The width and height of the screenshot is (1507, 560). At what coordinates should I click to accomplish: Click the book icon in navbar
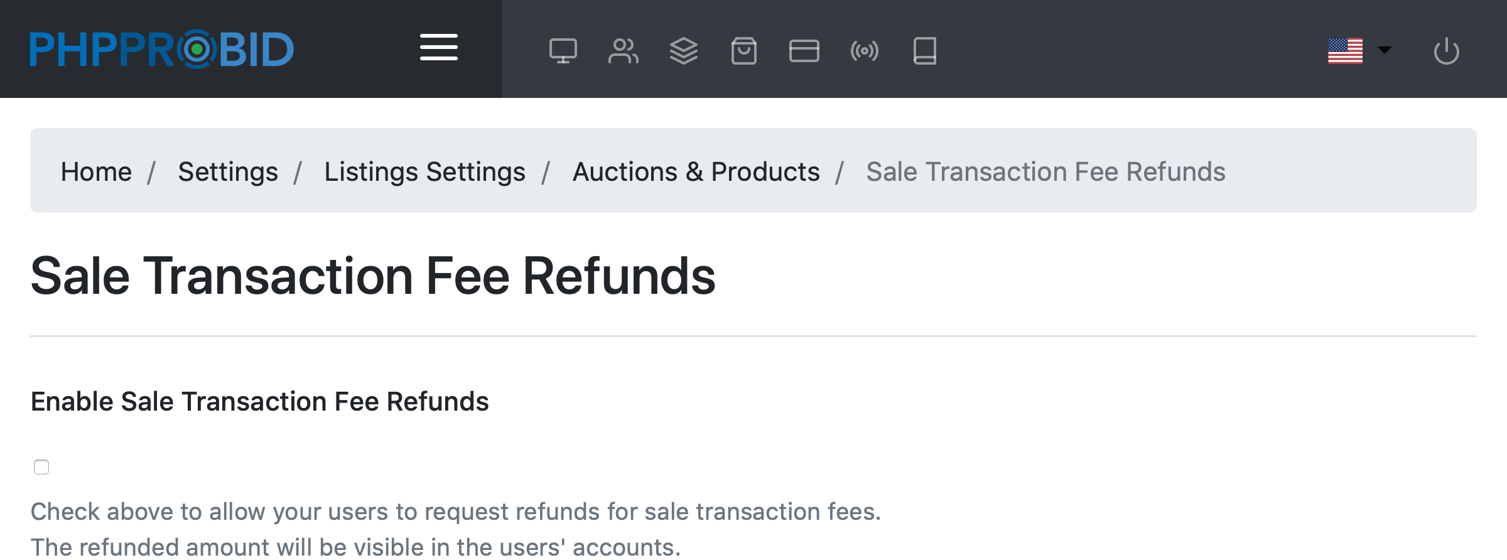point(924,51)
